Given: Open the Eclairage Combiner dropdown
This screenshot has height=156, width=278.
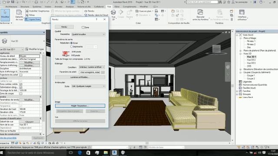Looking at the screenshot, I should (x=92, y=67).
